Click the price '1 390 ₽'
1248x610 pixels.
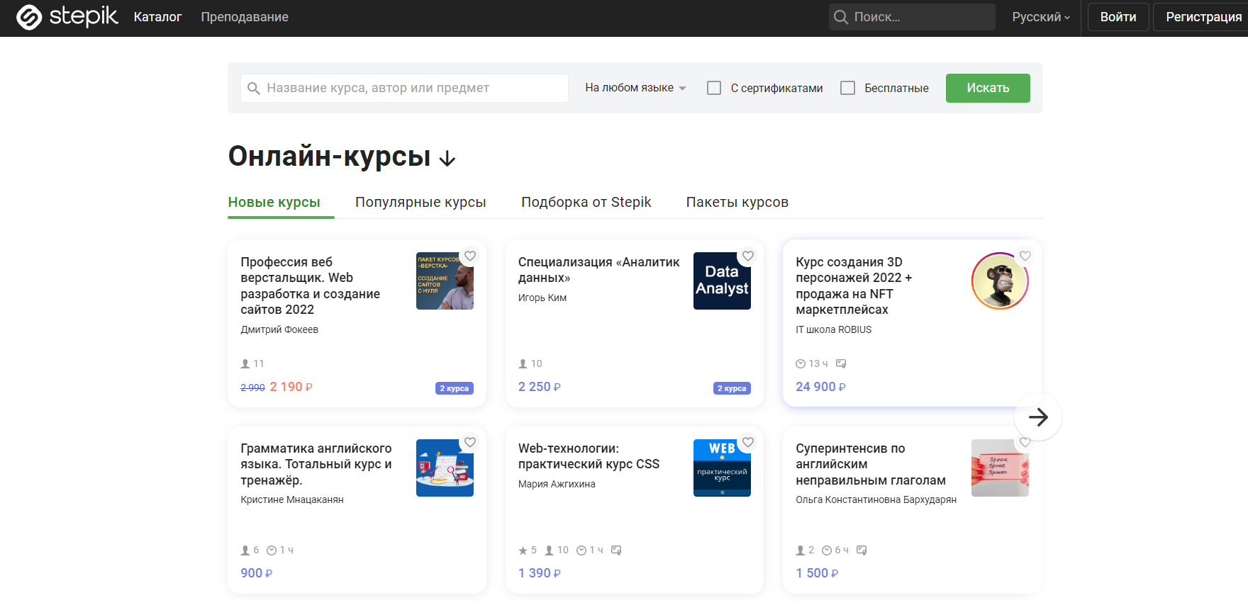pyautogui.click(x=539, y=573)
